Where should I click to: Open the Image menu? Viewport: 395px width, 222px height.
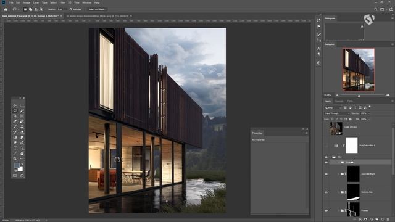(x=27, y=2)
